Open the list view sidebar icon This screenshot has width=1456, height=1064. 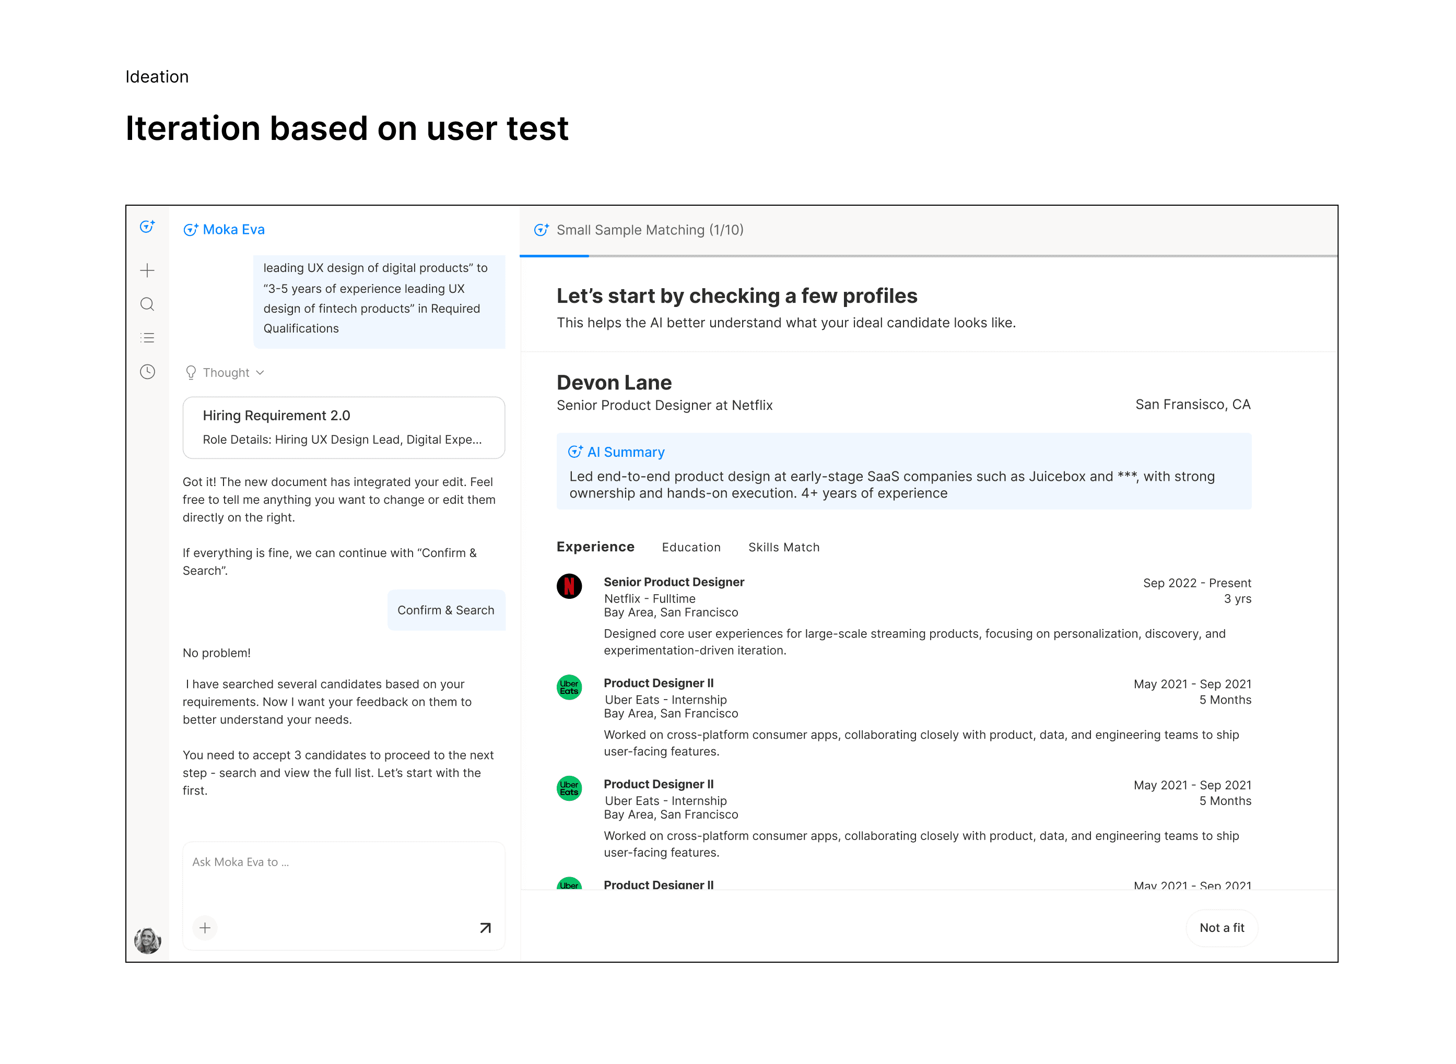click(x=147, y=337)
